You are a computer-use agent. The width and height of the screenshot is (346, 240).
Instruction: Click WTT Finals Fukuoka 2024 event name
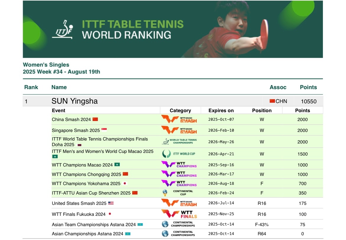click(x=79, y=214)
